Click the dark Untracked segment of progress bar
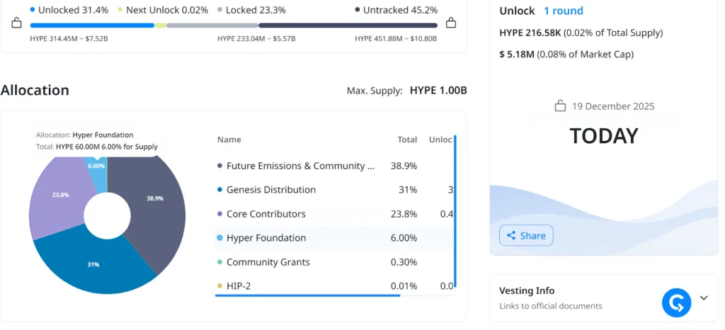 347,25
